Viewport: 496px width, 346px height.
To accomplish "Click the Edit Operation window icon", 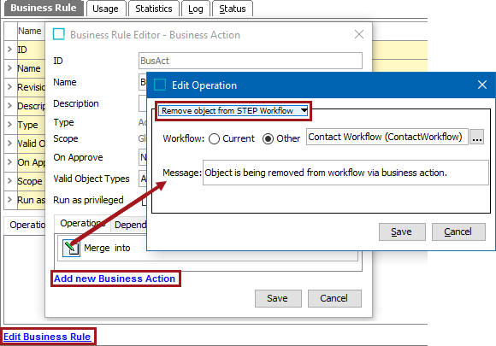I will tap(160, 85).
